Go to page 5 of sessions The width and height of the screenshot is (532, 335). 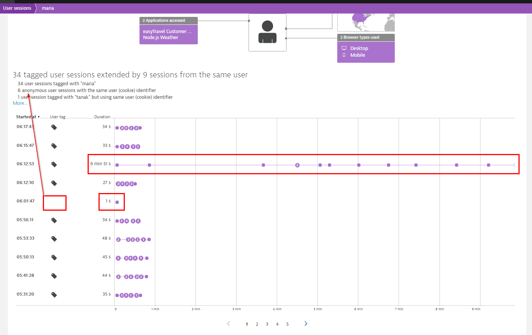pyautogui.click(x=287, y=324)
